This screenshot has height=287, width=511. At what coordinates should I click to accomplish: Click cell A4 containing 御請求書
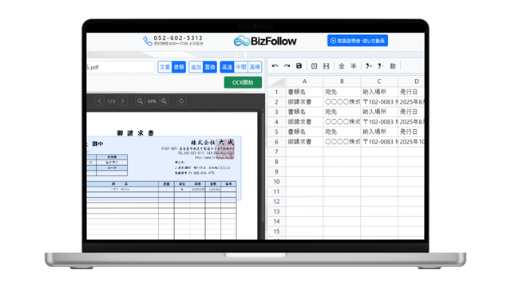(x=304, y=122)
